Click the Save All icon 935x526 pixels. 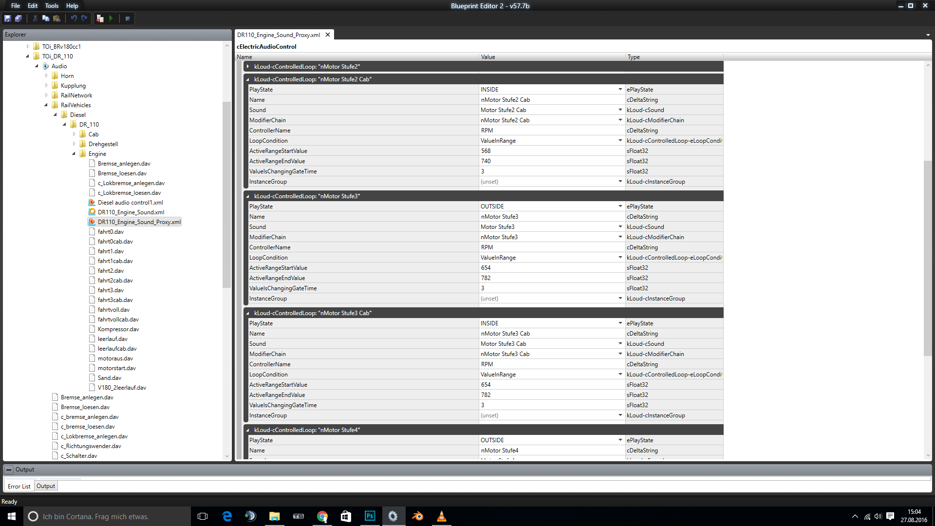pos(19,19)
